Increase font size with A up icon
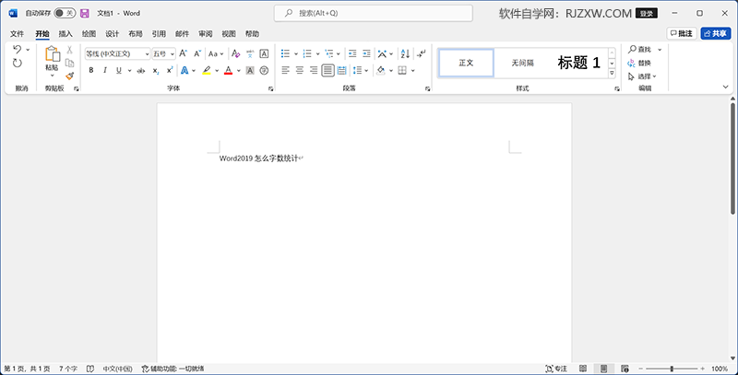The image size is (738, 375). point(184,53)
